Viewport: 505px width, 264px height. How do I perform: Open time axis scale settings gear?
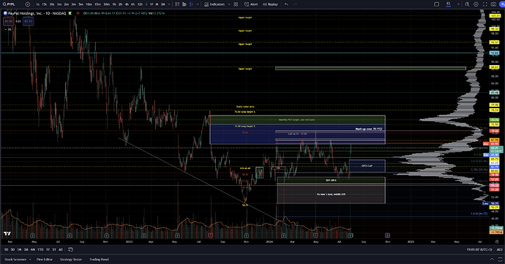(496, 241)
